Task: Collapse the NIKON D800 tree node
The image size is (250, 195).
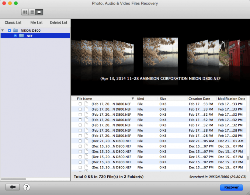Action: tap(3, 30)
